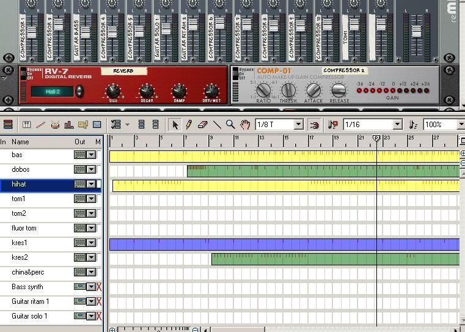Select the dobos track name

20,169
